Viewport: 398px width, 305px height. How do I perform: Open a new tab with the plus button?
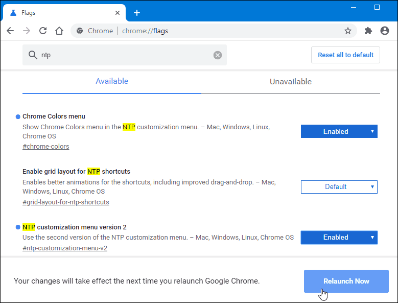click(137, 13)
